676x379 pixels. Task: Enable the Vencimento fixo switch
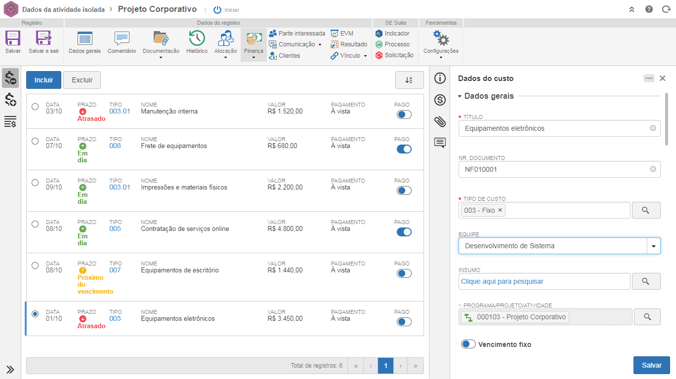click(x=468, y=344)
